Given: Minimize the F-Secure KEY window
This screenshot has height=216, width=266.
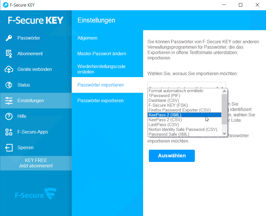Looking at the screenshot, I should point(224,5).
